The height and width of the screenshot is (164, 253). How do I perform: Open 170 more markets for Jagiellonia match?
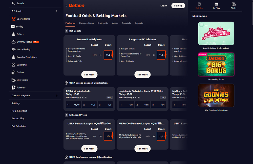coord(163,98)
